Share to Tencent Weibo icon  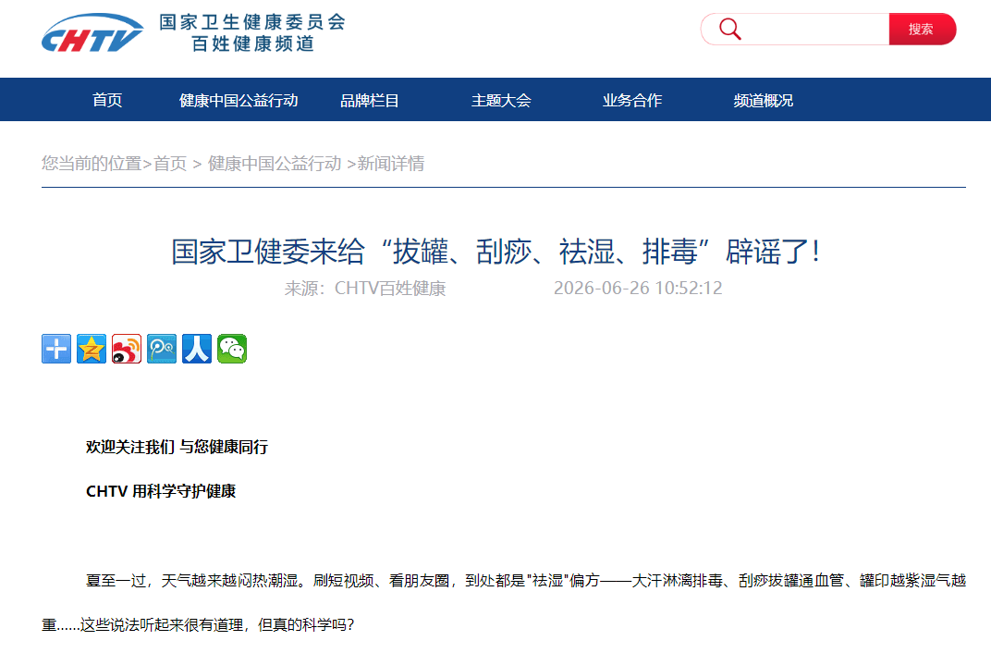[x=162, y=349]
